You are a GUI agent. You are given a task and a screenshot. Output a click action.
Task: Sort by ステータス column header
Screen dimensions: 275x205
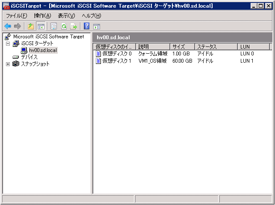[x=216, y=46]
